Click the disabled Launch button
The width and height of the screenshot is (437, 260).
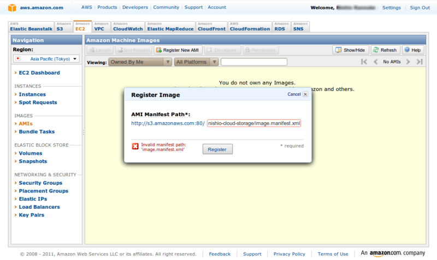100,50
